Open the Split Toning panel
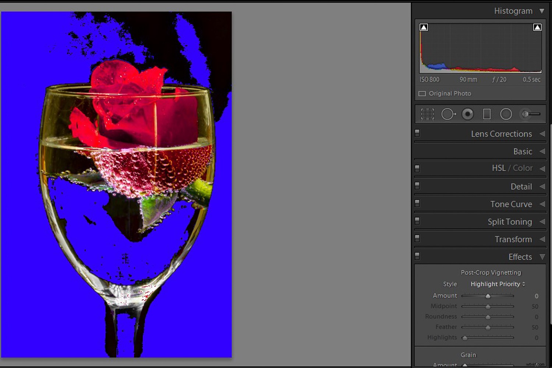552x368 pixels. pos(510,222)
